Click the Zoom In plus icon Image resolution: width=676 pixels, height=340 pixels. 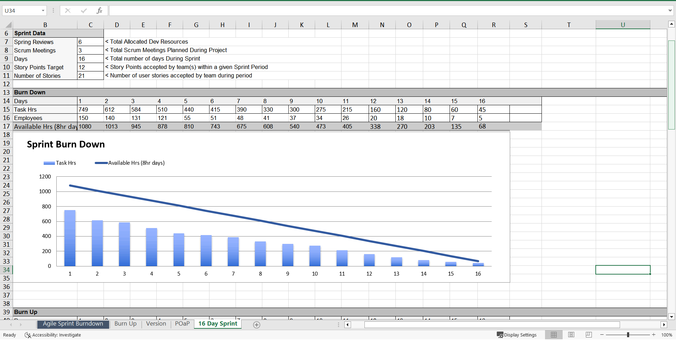[x=653, y=335]
